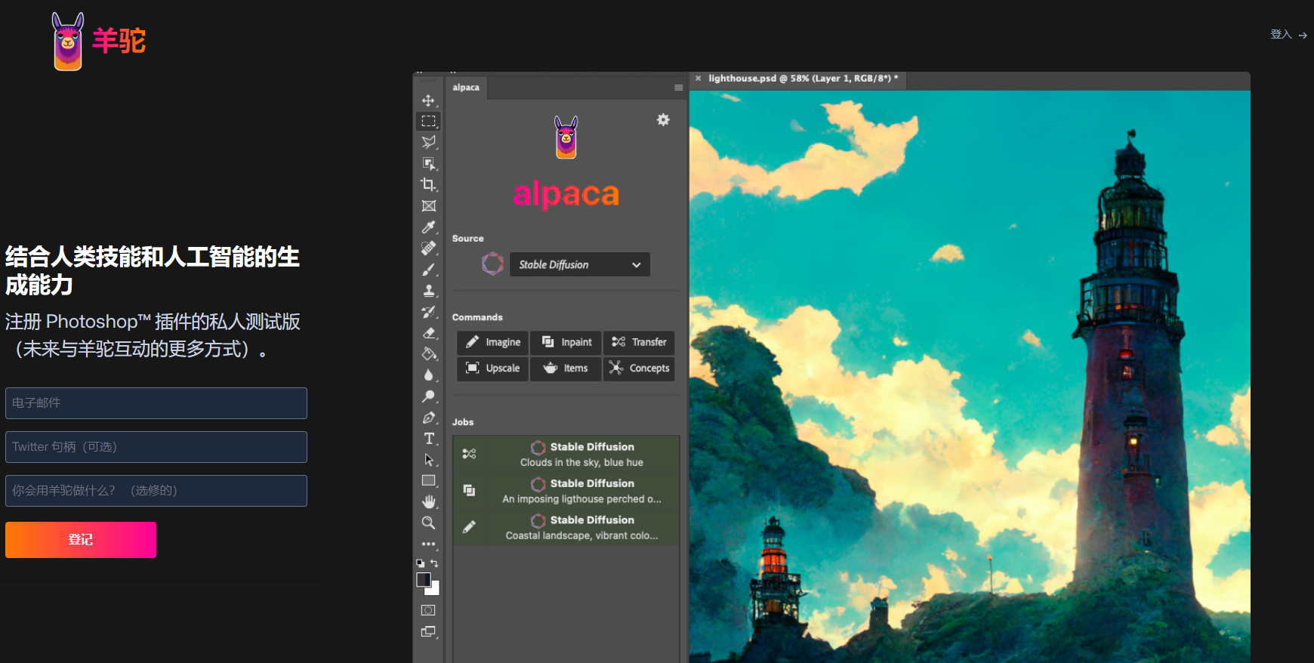
Task: Click the Stable Diffusion source icon
Action: coord(492,264)
